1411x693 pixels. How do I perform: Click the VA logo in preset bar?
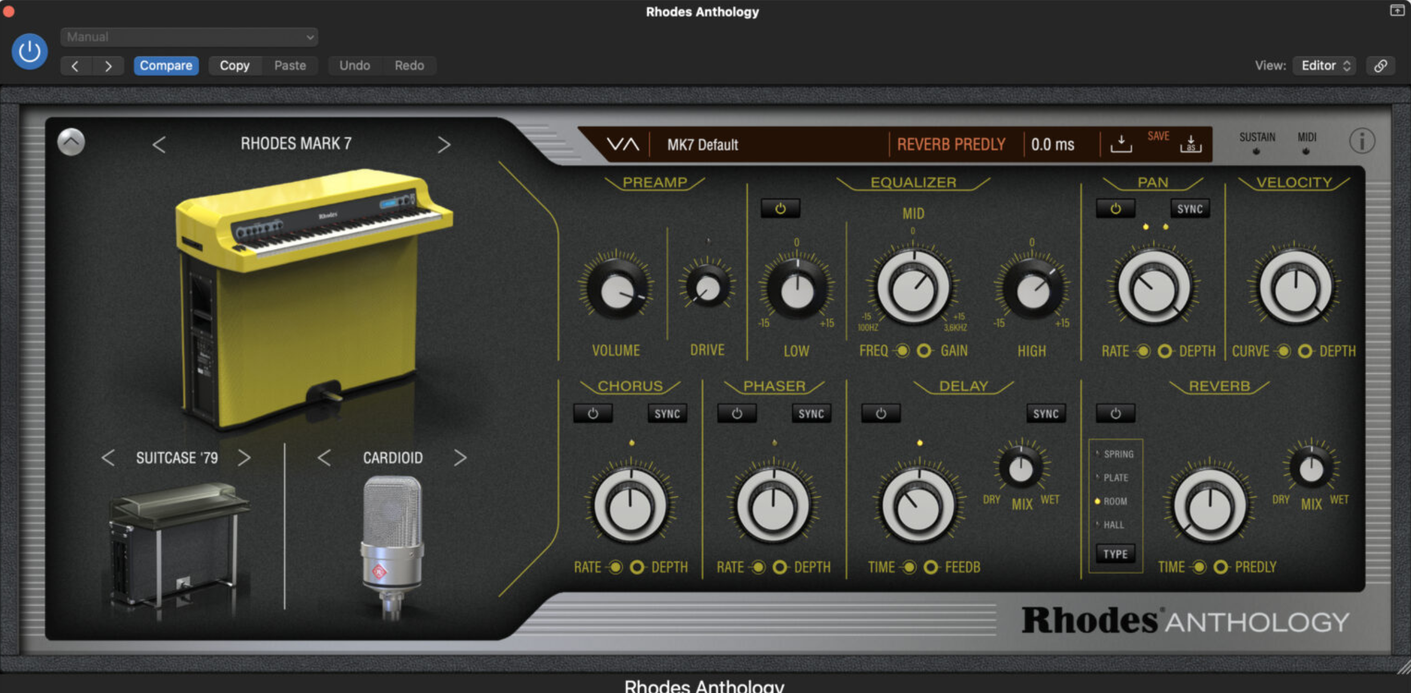click(x=623, y=144)
